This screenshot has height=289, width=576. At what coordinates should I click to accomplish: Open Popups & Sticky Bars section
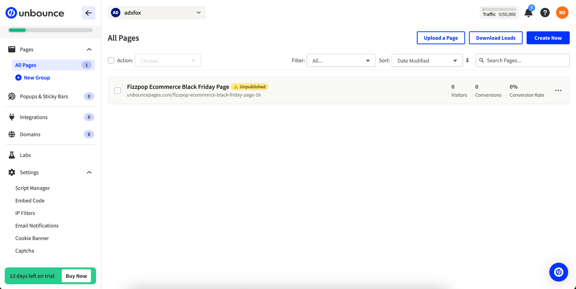[44, 96]
